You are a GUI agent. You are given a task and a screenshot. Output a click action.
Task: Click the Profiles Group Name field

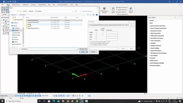(x=112, y=33)
